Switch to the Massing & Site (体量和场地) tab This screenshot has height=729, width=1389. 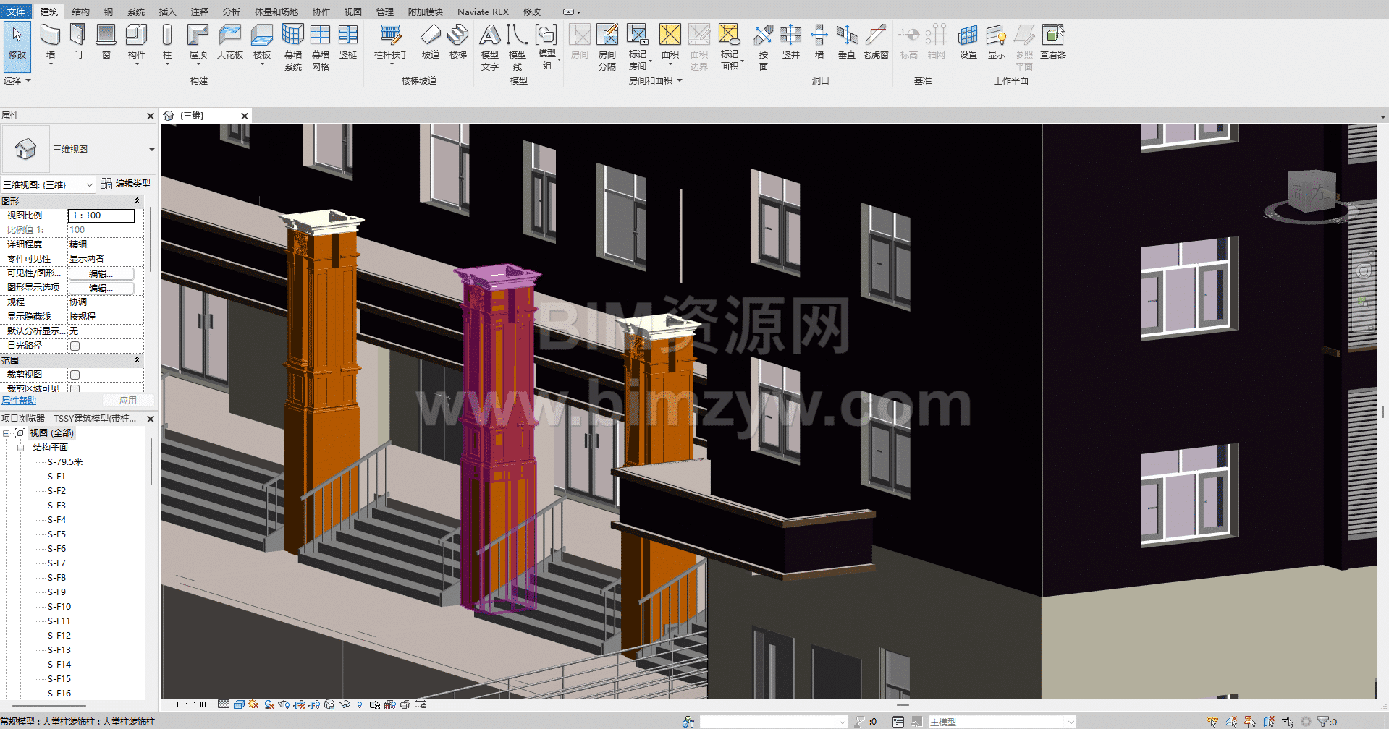pyautogui.click(x=276, y=12)
